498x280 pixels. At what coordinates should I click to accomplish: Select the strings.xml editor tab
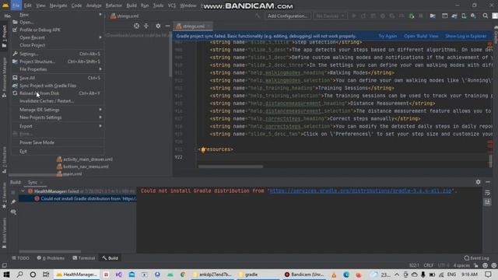click(x=194, y=26)
